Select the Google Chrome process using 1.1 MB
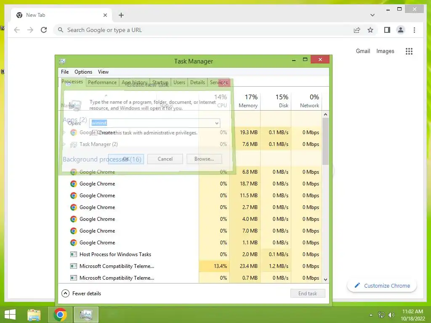431x323 pixels. click(190, 243)
